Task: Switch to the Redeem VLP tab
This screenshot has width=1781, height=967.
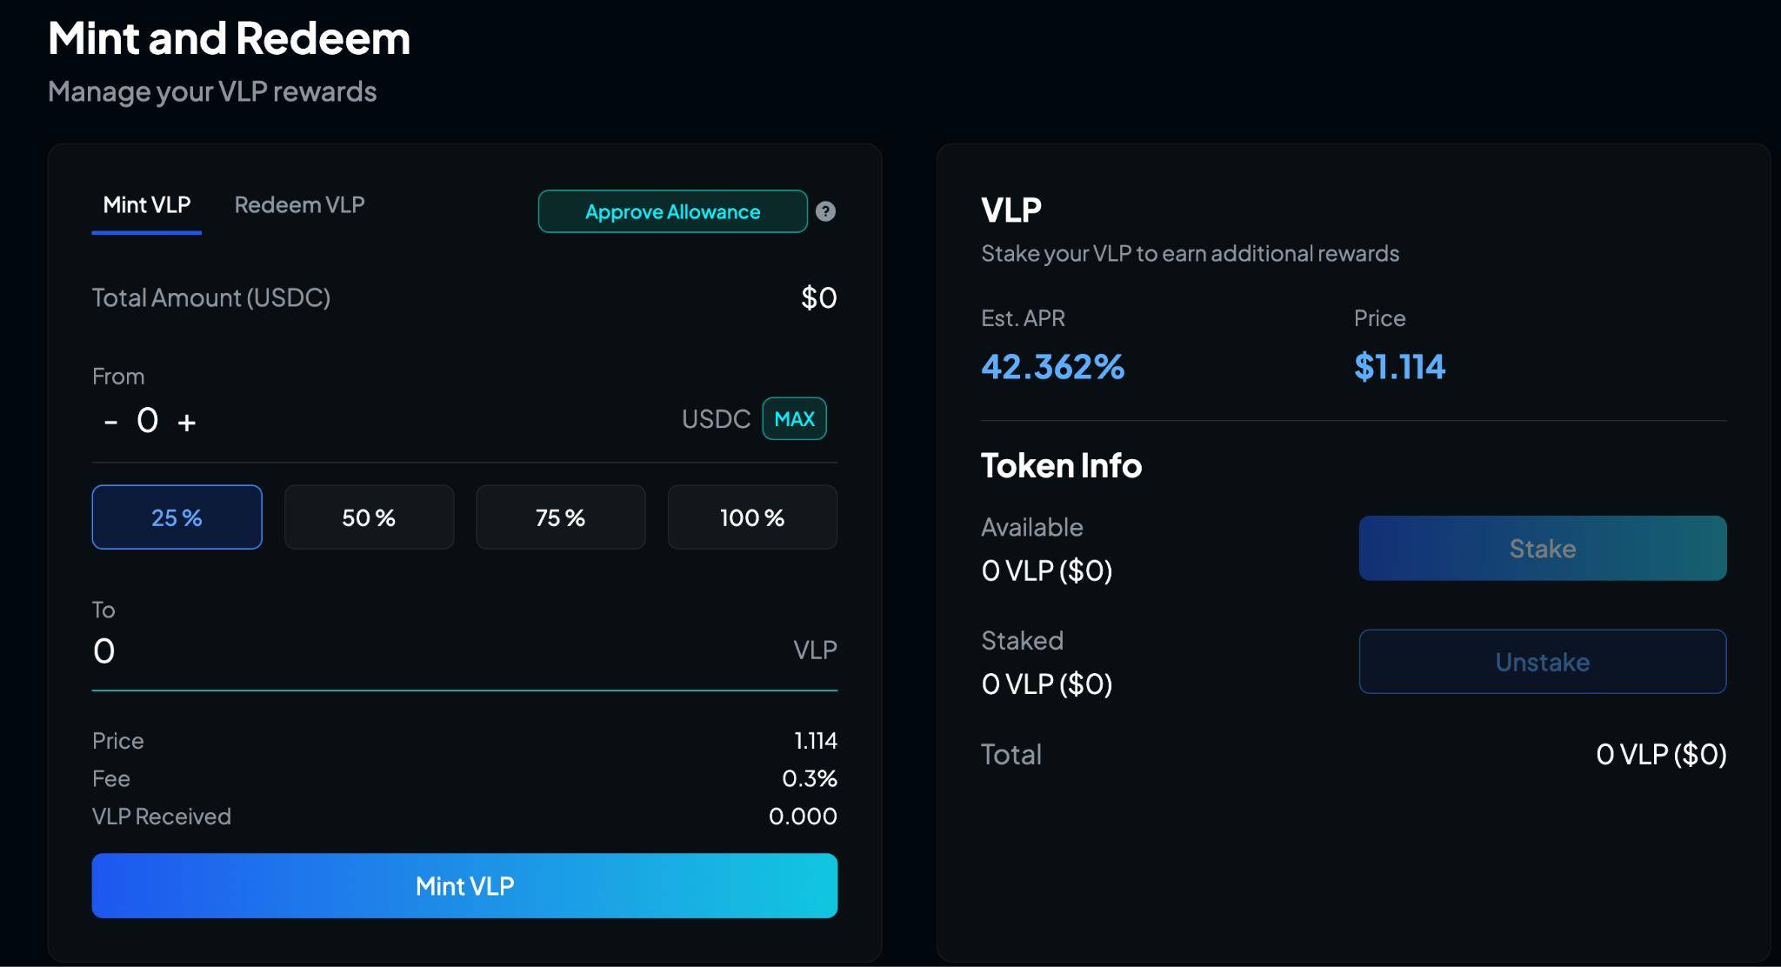Action: point(299,204)
